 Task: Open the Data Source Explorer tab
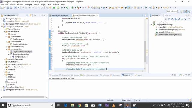pos(89,75)
